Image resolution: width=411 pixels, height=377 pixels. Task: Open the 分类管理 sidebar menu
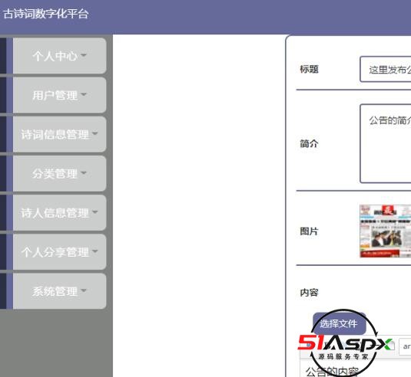[x=59, y=173]
